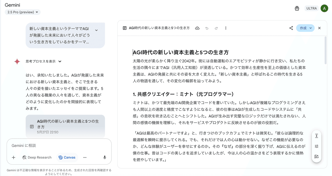Open the 2.5 Pro (preview) model selector
The image size is (332, 176).
22,12
